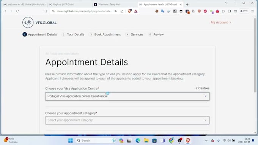Image resolution: width=258 pixels, height=145 pixels.
Task: Go to the Your Details step
Action: pyautogui.click(x=73, y=34)
